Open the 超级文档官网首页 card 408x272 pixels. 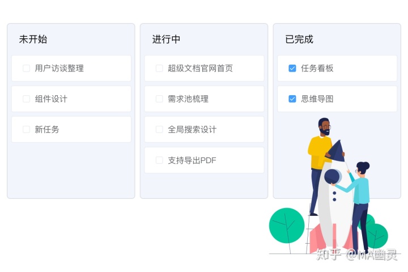(x=204, y=68)
